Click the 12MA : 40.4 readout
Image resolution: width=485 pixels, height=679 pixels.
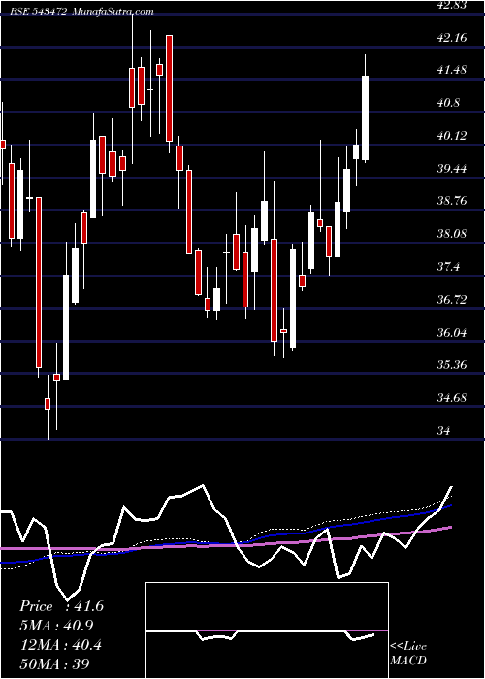[61, 645]
